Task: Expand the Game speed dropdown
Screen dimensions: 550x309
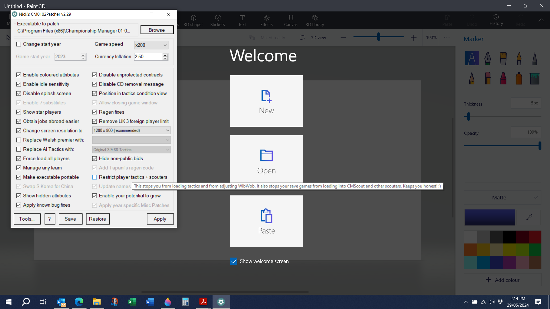Action: 151,45
